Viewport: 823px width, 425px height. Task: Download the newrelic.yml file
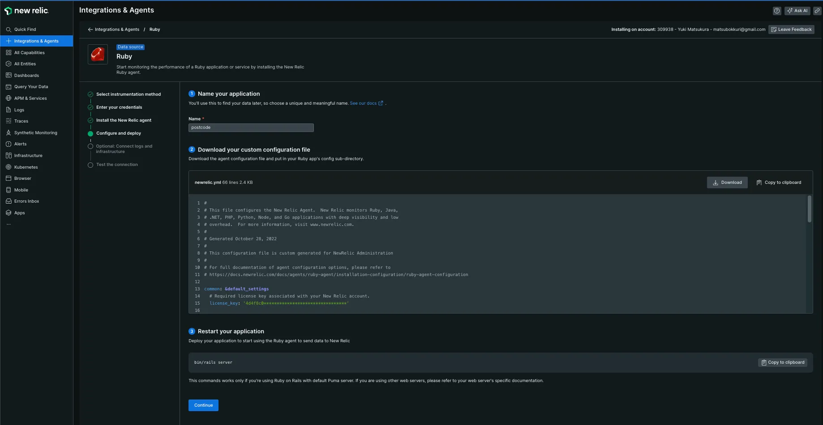727,183
